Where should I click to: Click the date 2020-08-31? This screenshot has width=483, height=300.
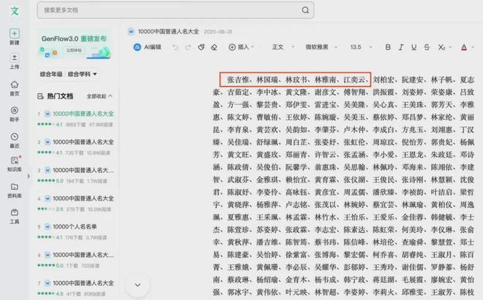218,31
